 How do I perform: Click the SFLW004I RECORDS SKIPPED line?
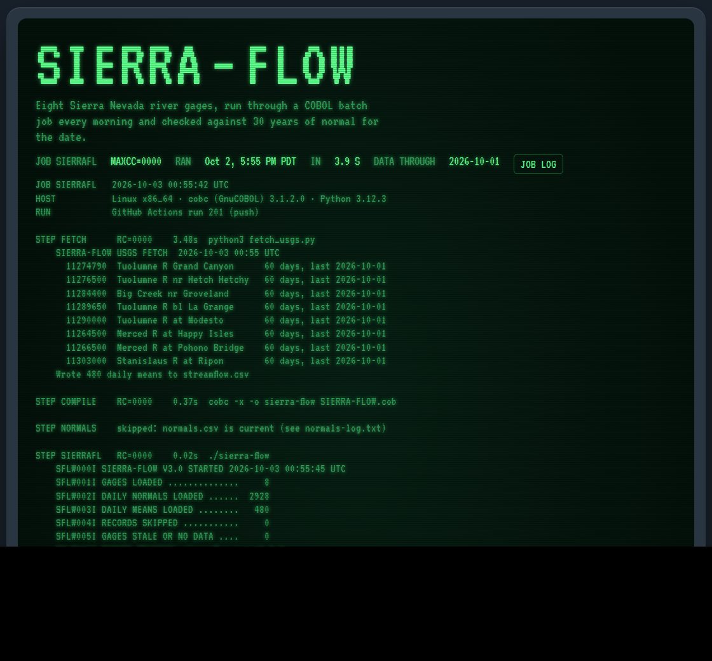(x=163, y=524)
